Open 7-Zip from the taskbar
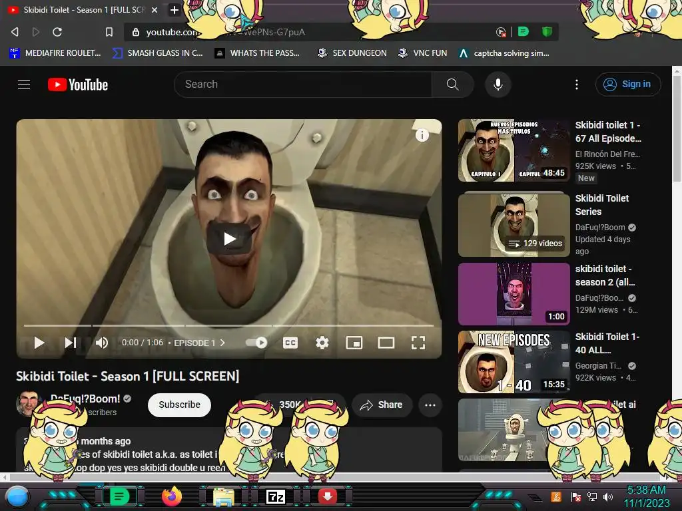682x511 pixels. (x=276, y=496)
